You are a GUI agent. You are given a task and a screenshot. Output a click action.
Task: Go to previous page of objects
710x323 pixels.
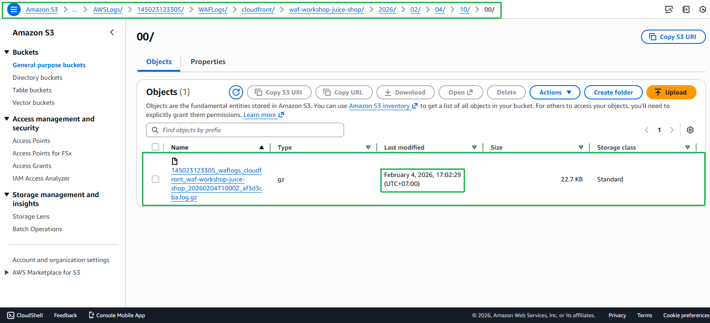[x=647, y=130]
